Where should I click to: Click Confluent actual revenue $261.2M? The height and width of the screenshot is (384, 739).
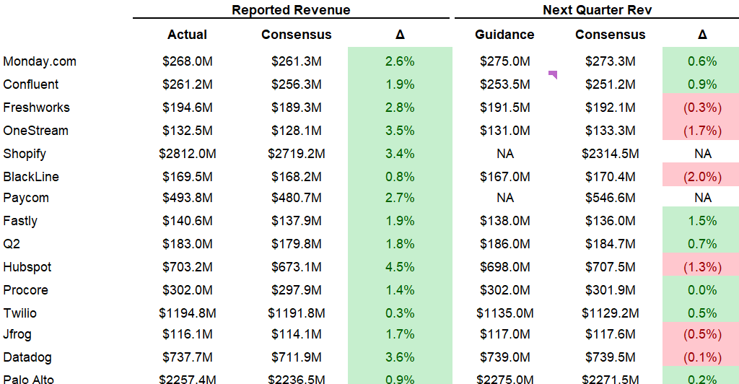(188, 84)
